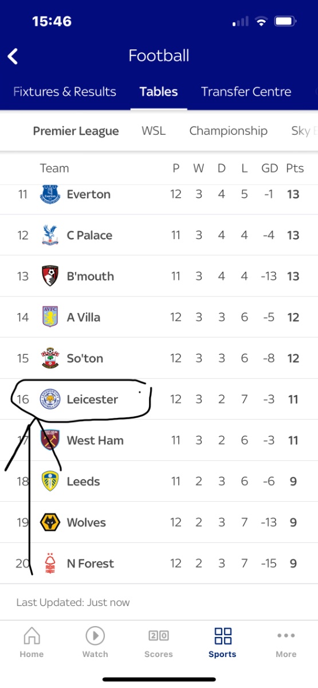Select the Premier League filter

tap(76, 131)
